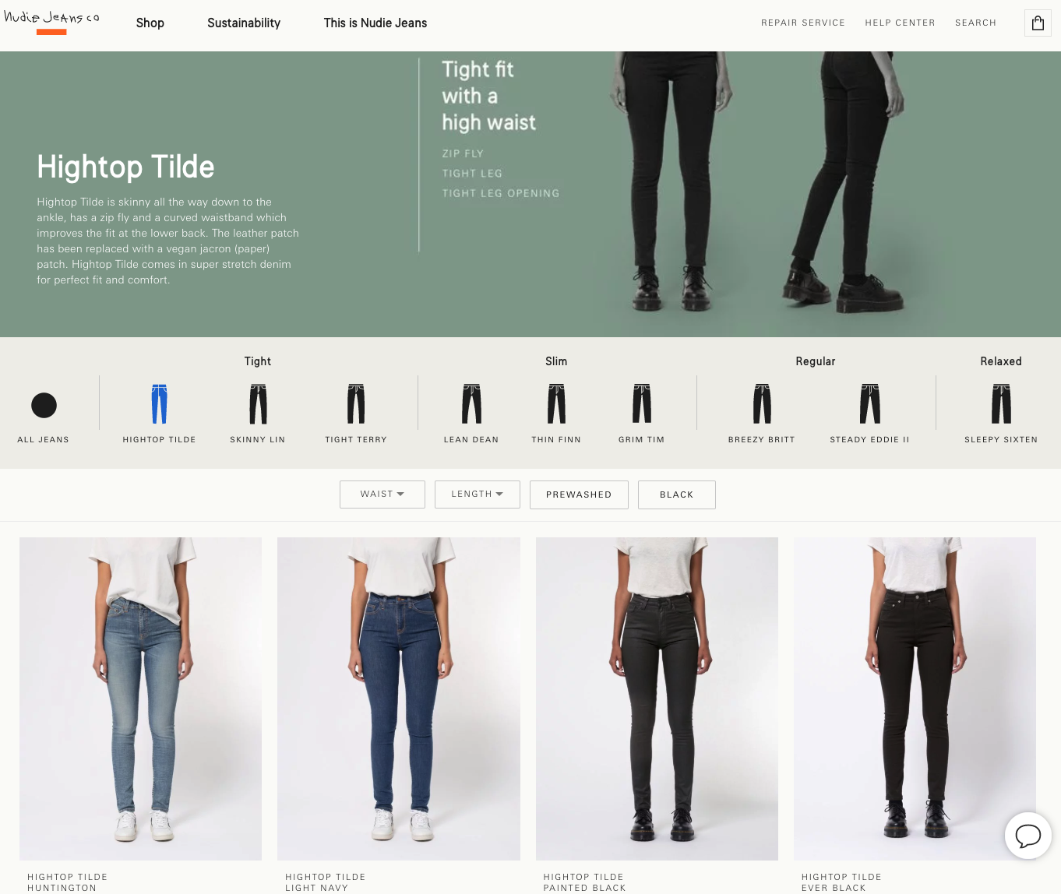Select the All Jeans circle icon
The image size is (1061, 894).
[44, 405]
